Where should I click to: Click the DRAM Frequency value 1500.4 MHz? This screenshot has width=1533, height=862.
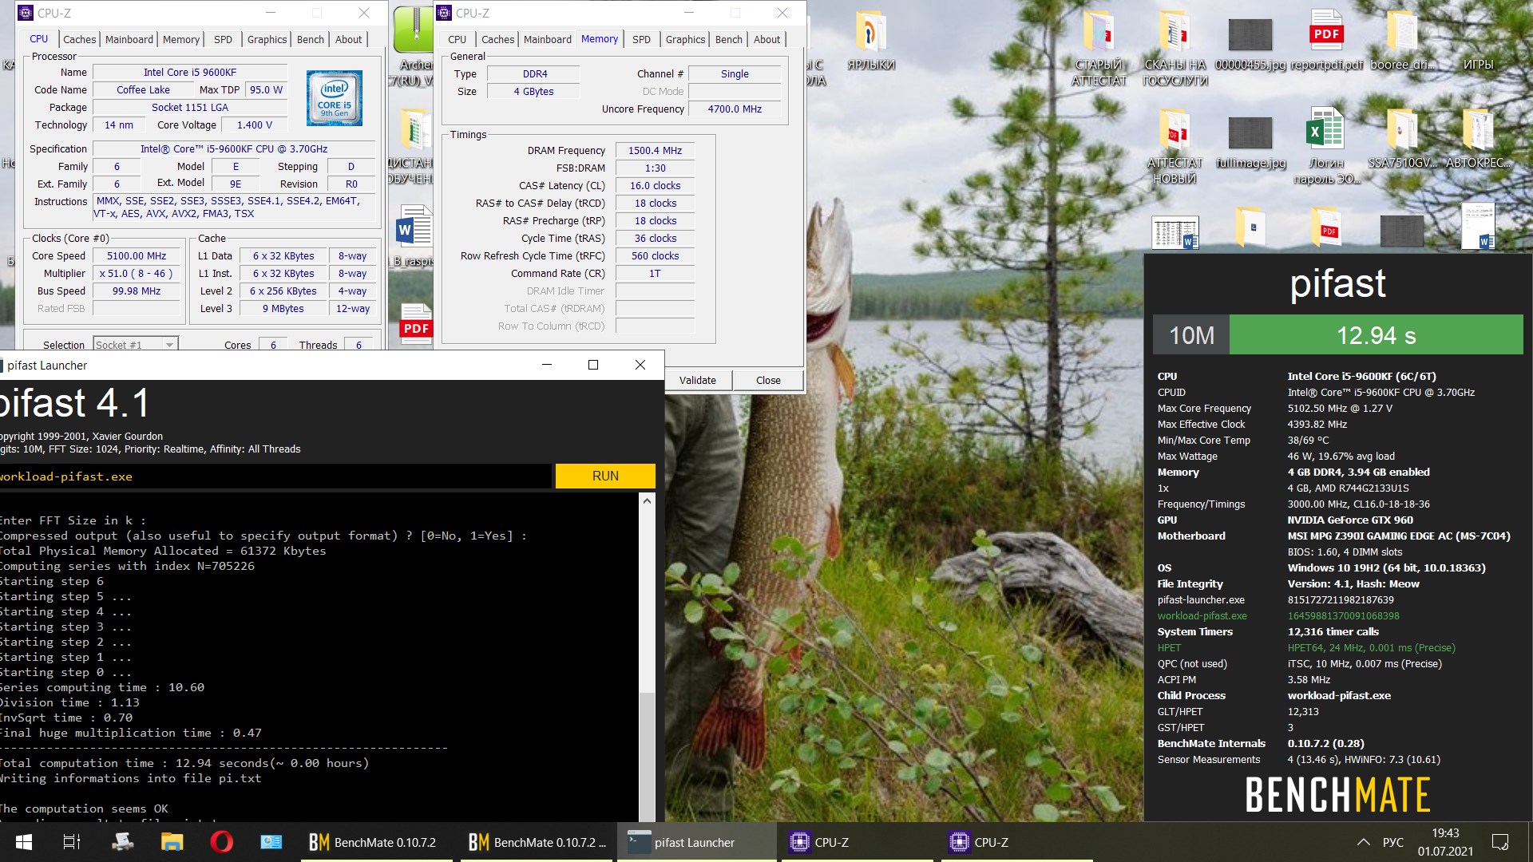point(655,150)
